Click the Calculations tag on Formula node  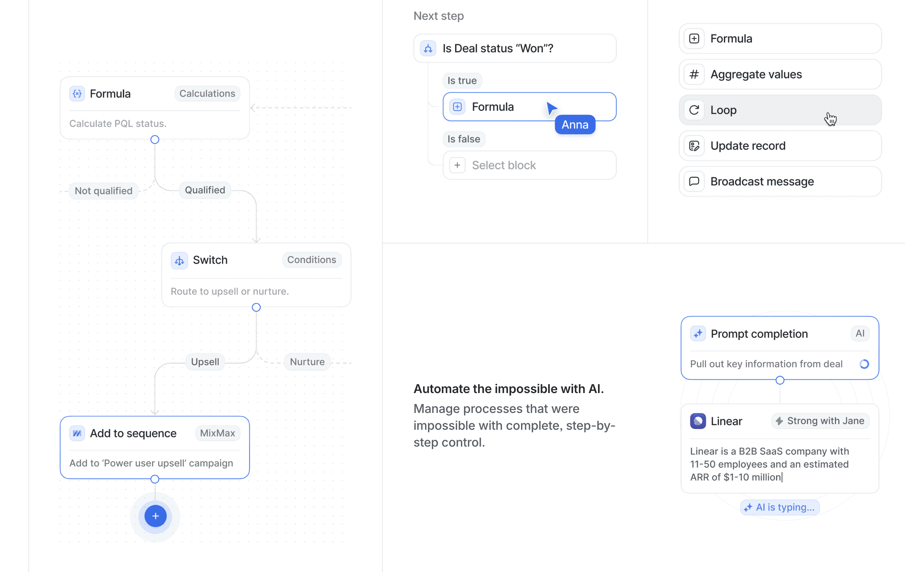coord(207,94)
